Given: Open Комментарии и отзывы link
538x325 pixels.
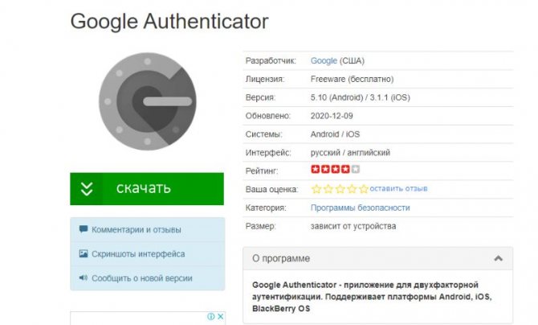Looking at the screenshot, I should pos(137,230).
